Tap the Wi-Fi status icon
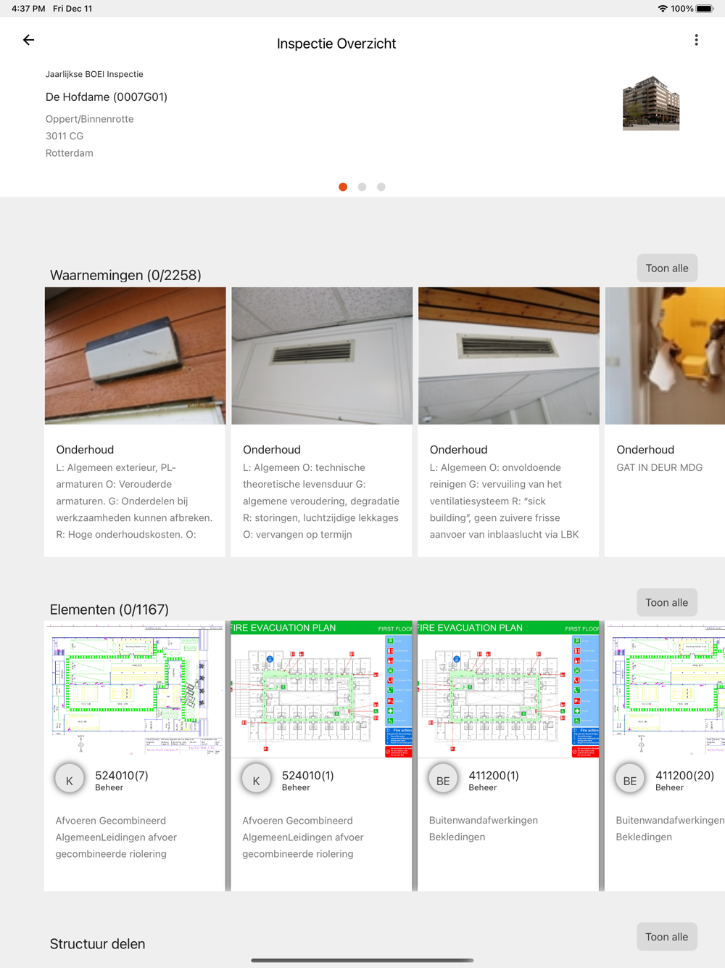Image resolution: width=725 pixels, height=968 pixels. [x=662, y=9]
